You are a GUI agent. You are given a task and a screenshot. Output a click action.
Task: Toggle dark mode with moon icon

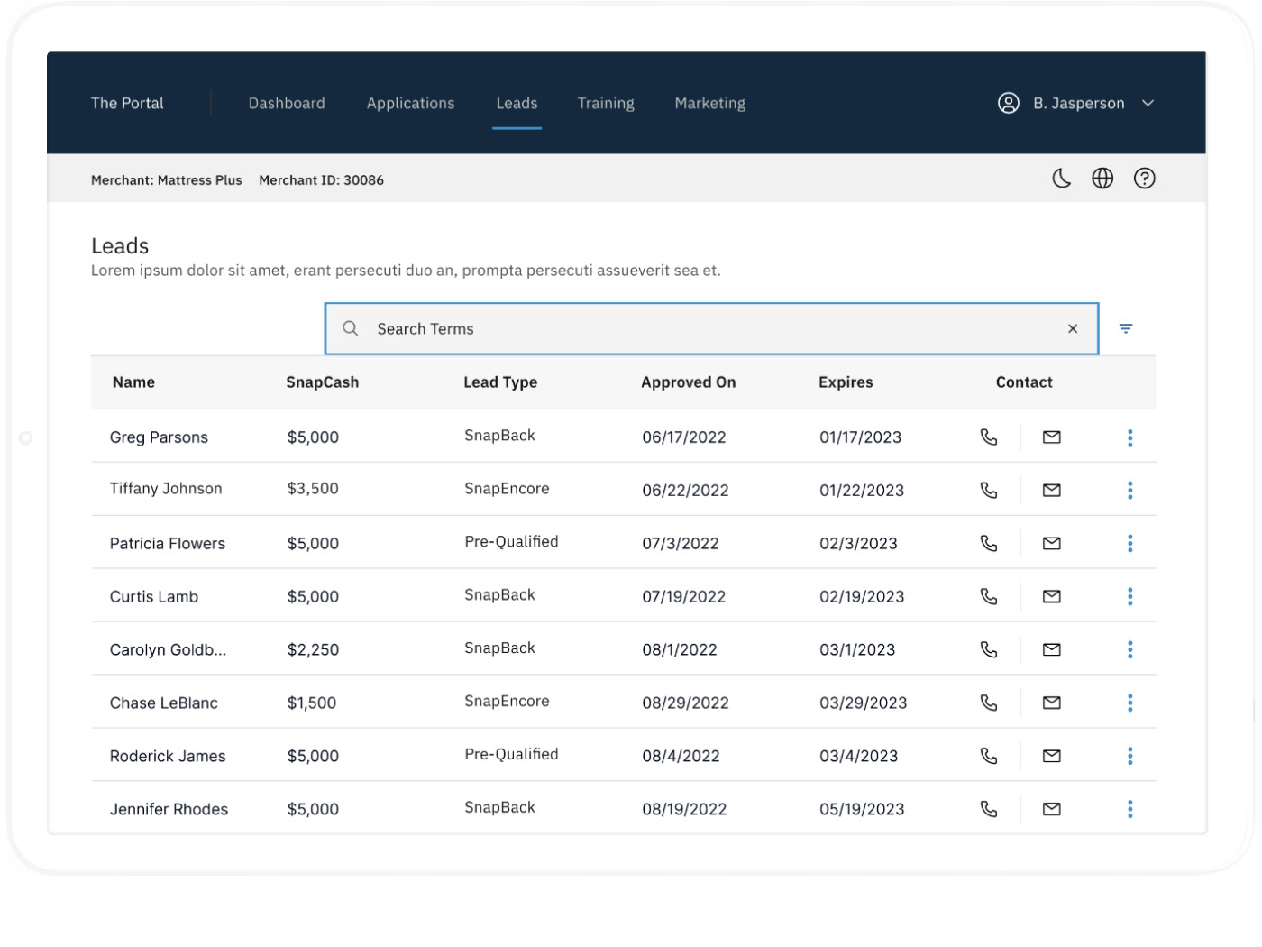click(x=1062, y=179)
